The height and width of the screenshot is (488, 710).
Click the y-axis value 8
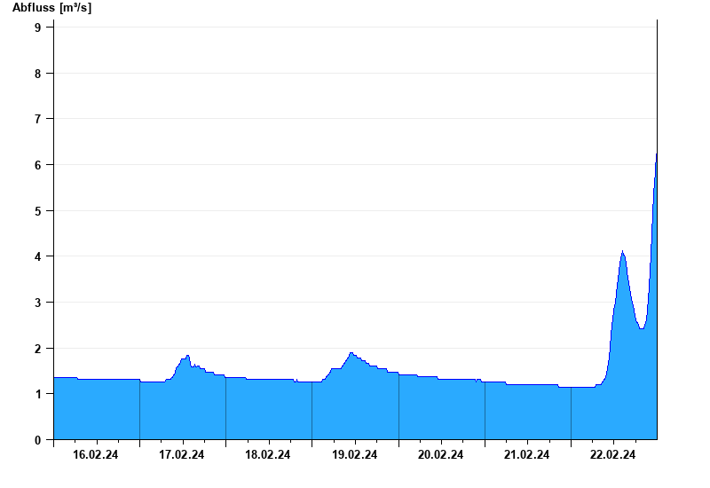click(37, 74)
